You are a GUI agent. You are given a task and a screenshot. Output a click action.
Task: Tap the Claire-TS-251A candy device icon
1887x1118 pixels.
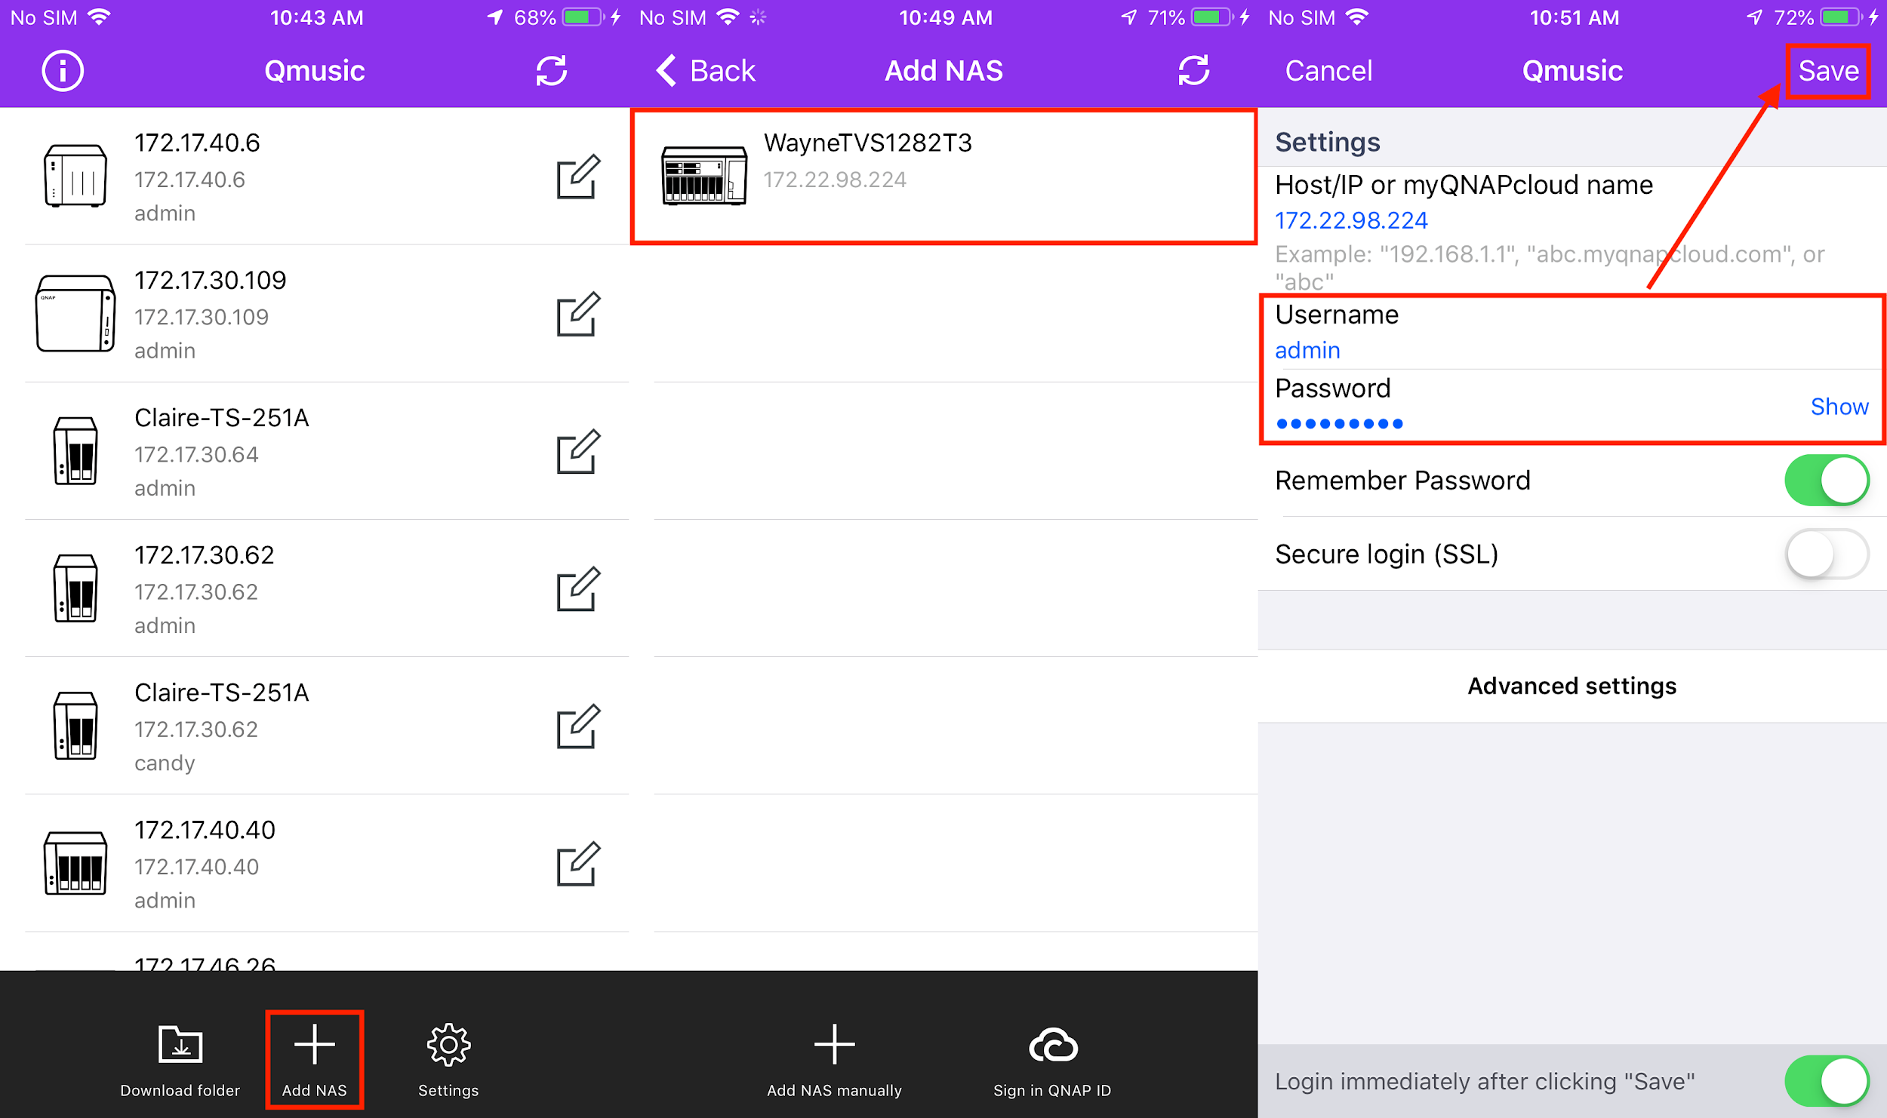(75, 725)
